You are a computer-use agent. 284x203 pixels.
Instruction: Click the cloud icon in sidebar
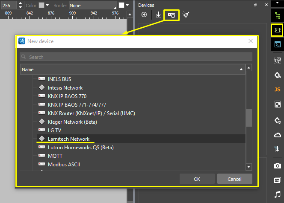277,135
